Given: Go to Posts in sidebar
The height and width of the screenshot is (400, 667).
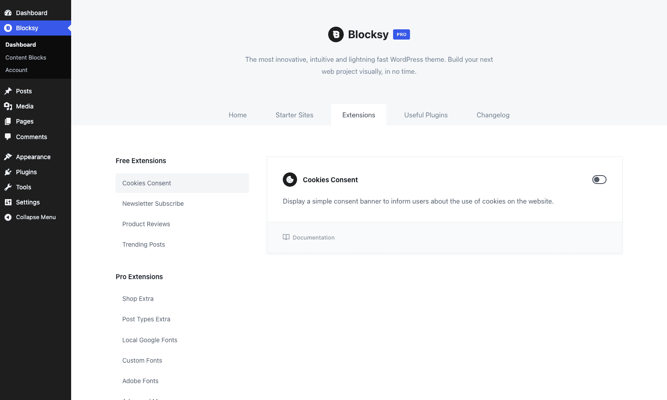Looking at the screenshot, I should pos(36,91).
